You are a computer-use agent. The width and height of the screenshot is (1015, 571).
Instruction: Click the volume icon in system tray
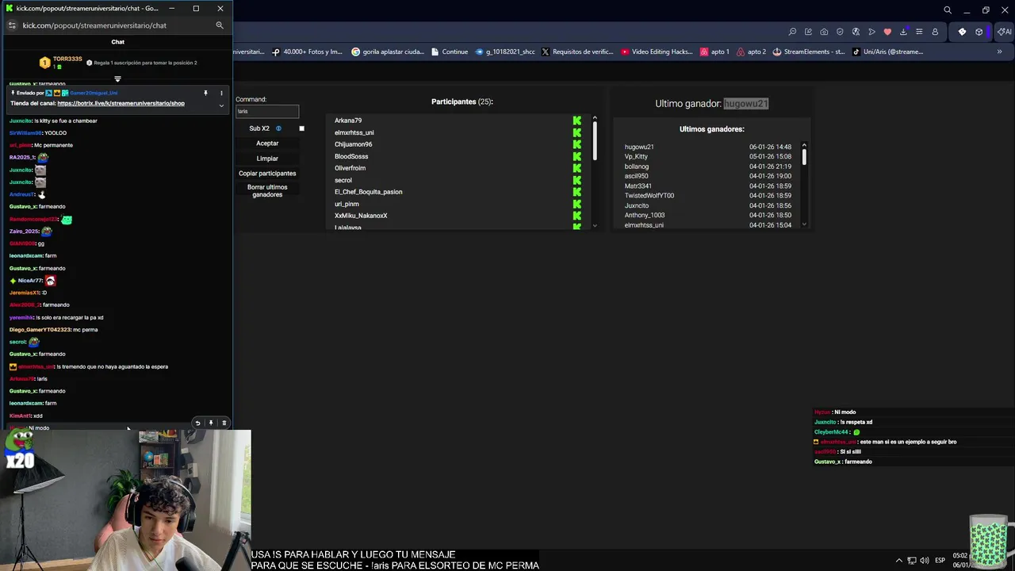[924, 560]
